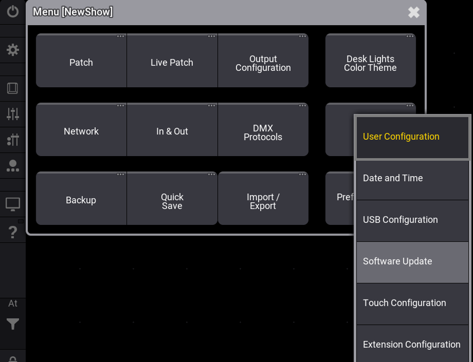
Task: Open help with the question mark icon
Action: pyautogui.click(x=13, y=232)
